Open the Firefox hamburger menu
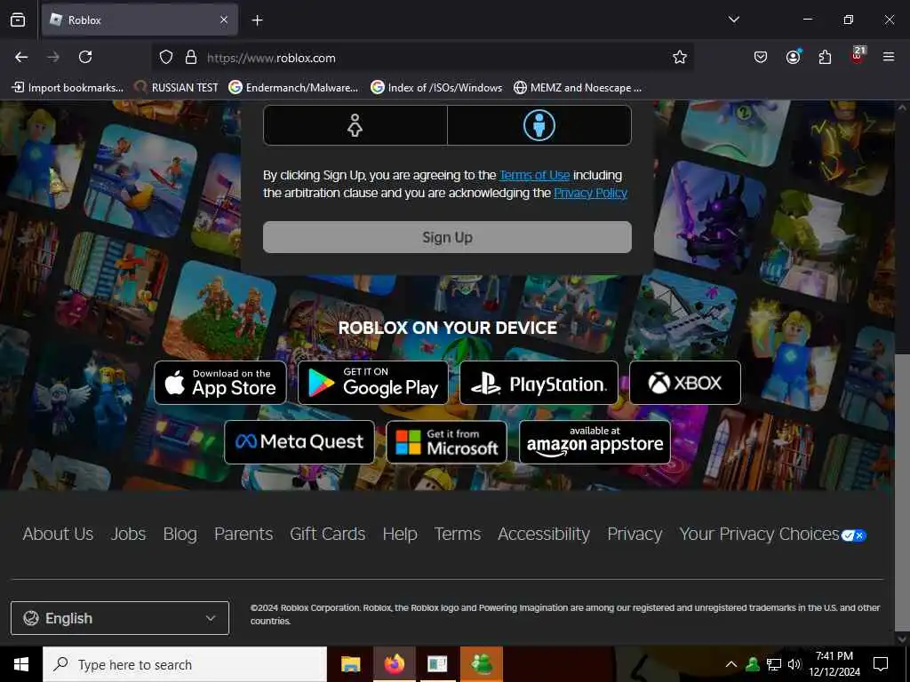 (x=889, y=57)
